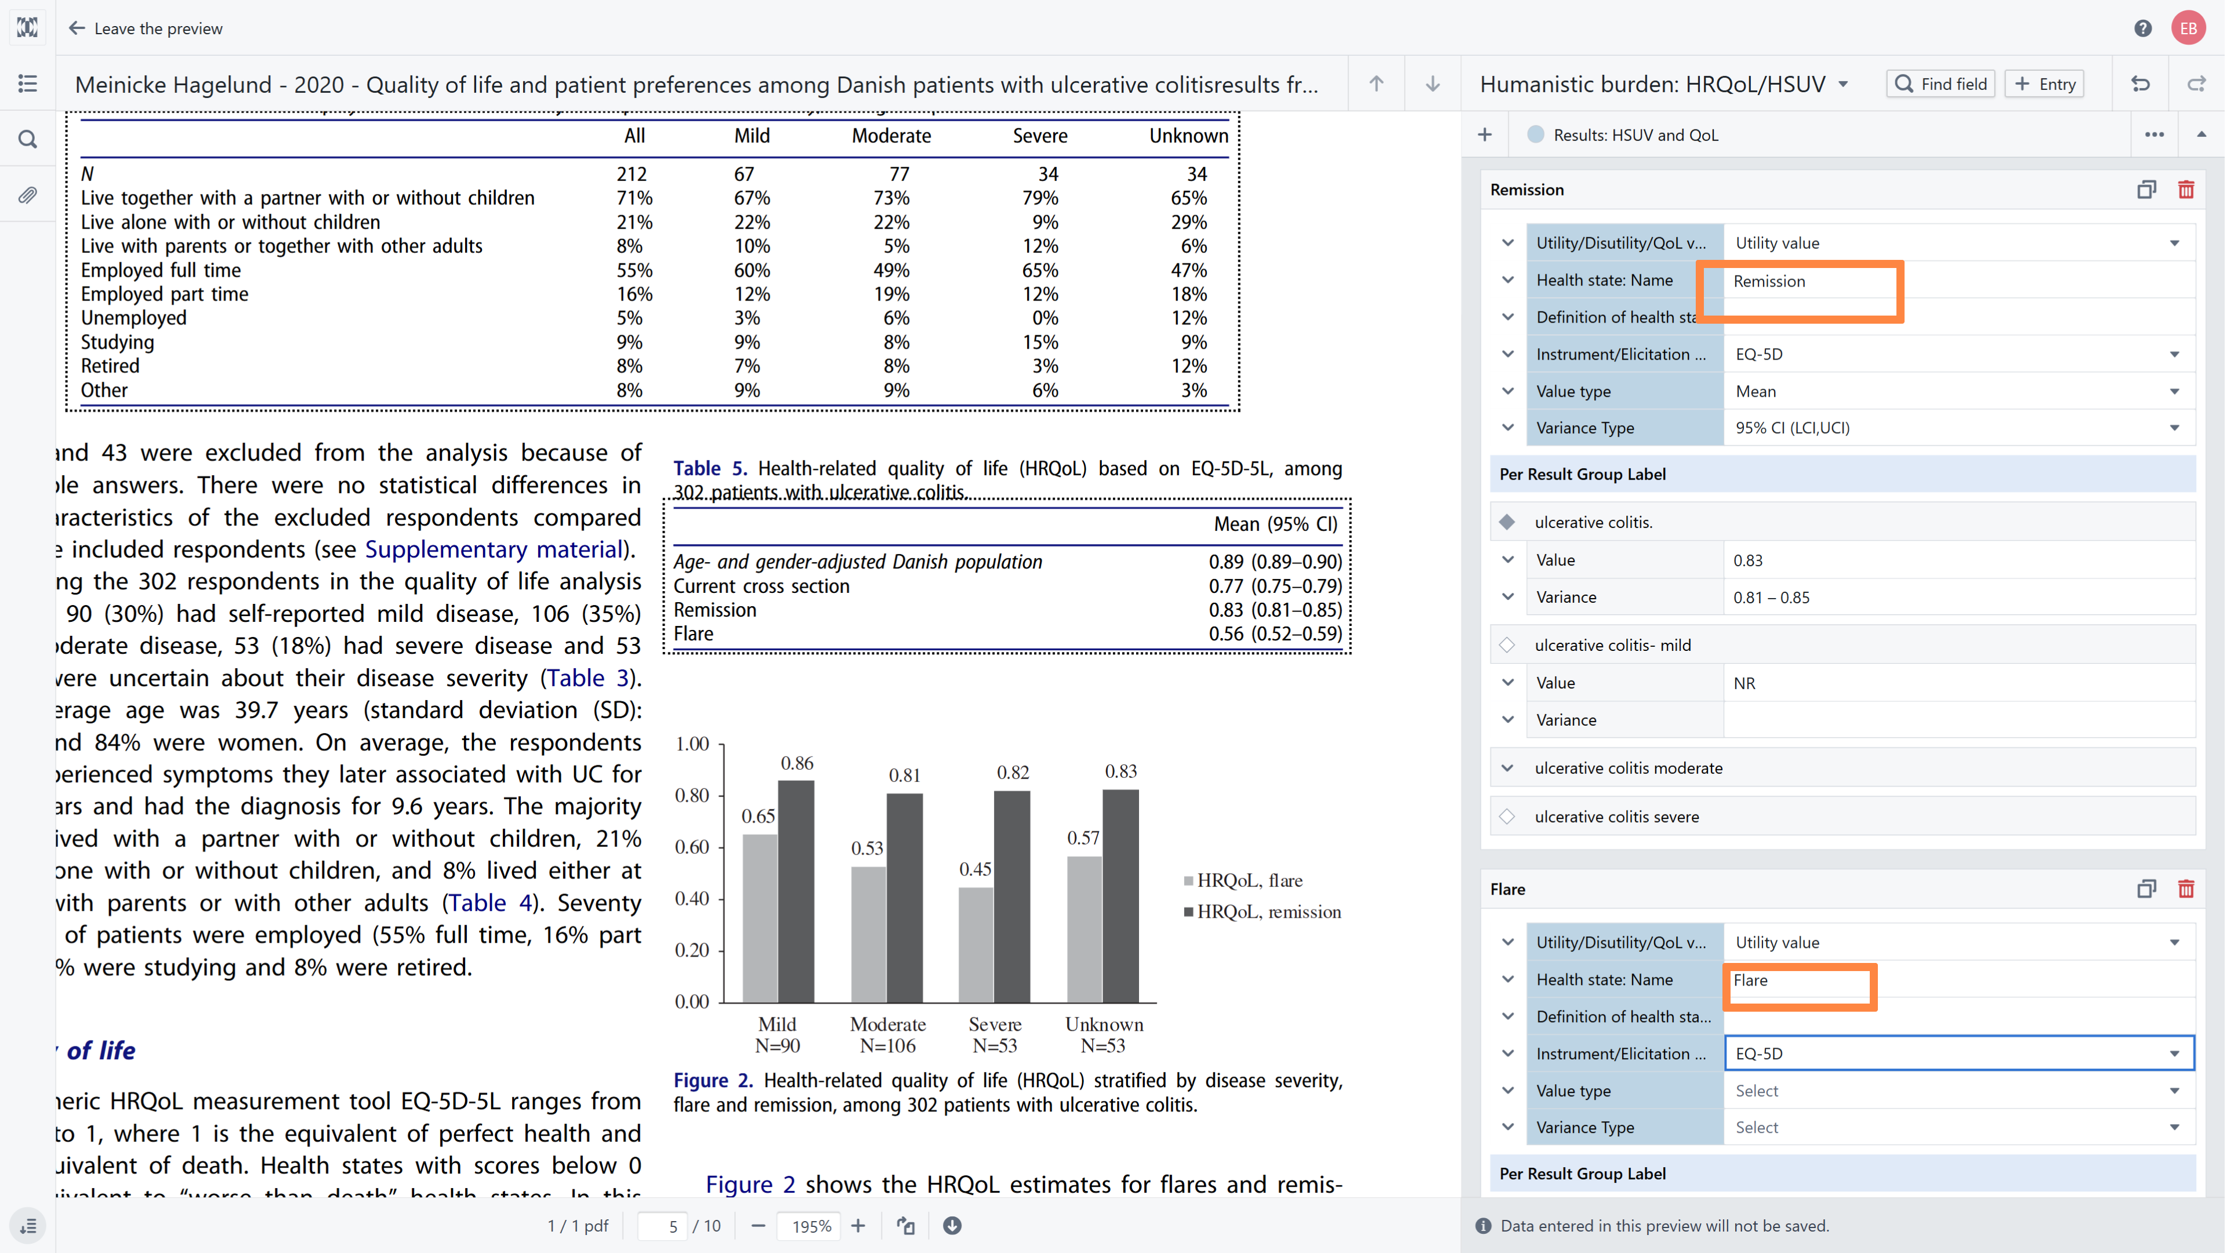2227x1253 pixels.
Task: Zoom out of the PDF with minus
Action: click(x=758, y=1225)
